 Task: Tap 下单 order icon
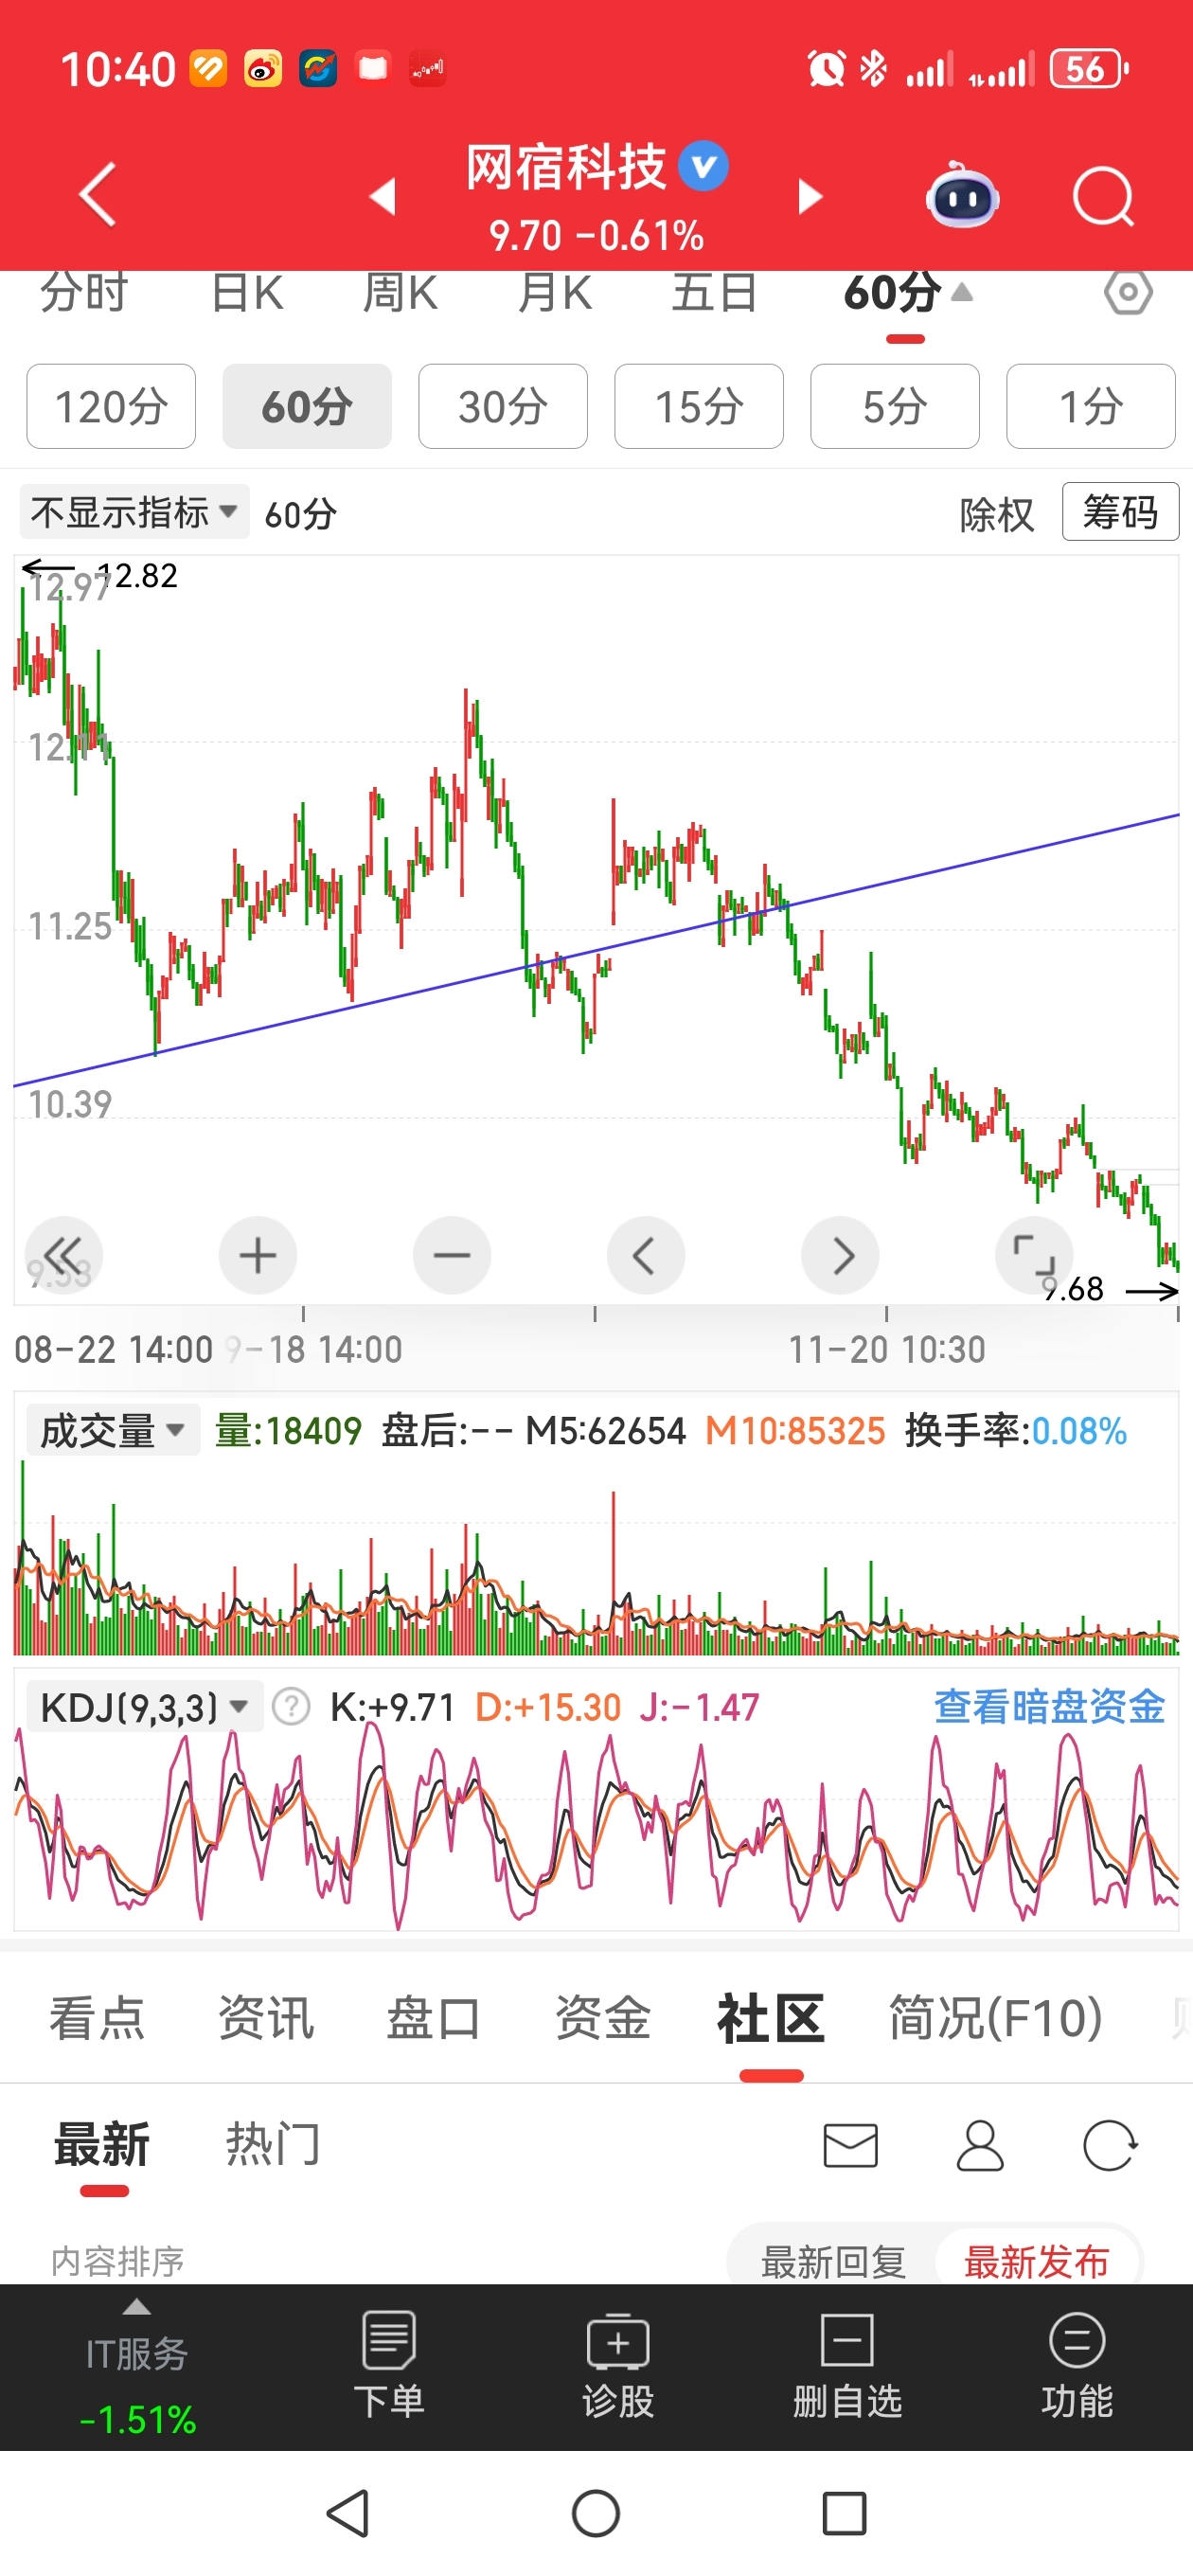pos(389,2365)
